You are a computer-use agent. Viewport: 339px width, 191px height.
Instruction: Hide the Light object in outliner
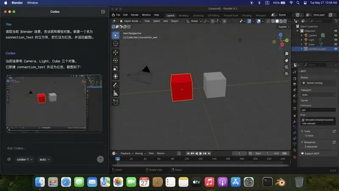(336, 40)
